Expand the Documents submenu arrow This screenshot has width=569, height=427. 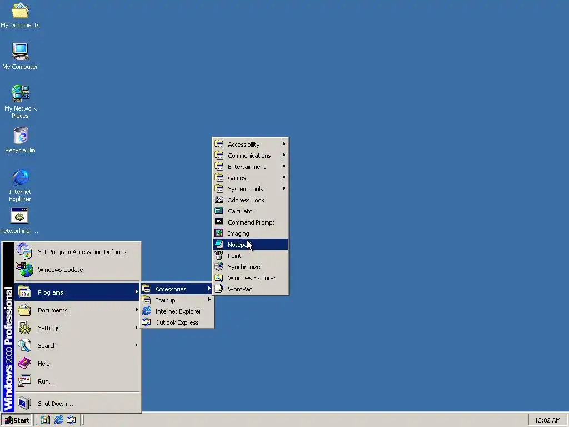137,310
